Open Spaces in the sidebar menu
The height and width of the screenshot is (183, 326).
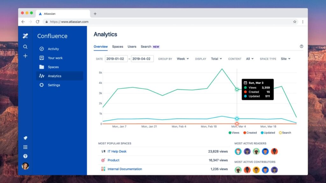60,67
